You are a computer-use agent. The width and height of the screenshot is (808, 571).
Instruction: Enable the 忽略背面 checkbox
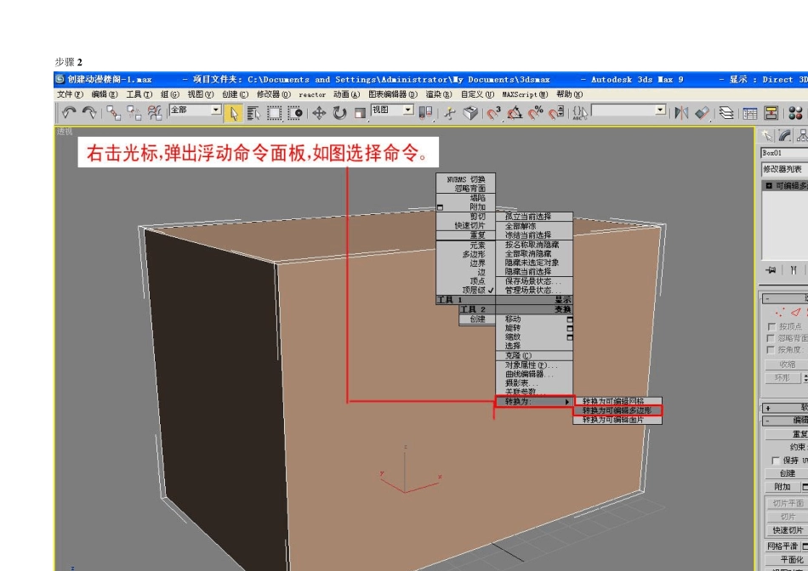click(771, 338)
